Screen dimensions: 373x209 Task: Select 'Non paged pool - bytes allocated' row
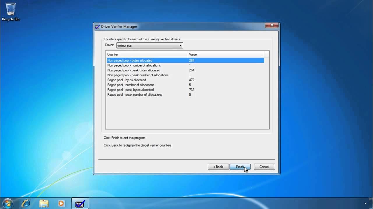coord(185,60)
